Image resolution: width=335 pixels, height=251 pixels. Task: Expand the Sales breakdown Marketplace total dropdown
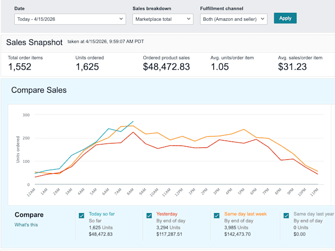coord(163,19)
